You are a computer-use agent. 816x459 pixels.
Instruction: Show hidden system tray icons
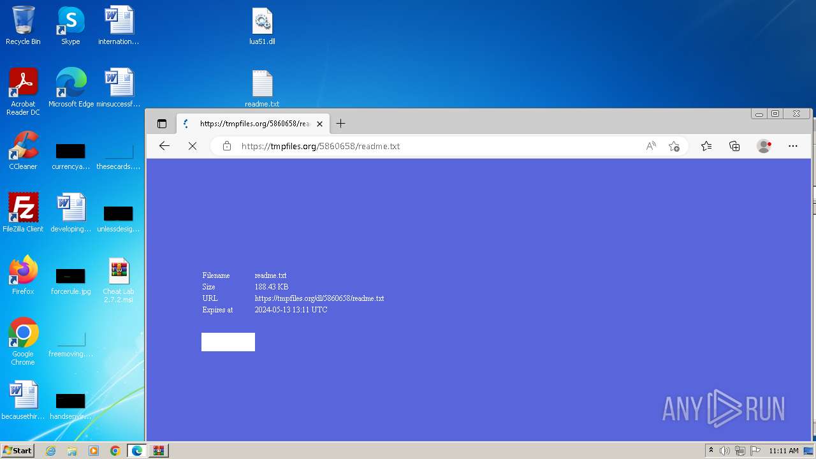[x=711, y=451]
